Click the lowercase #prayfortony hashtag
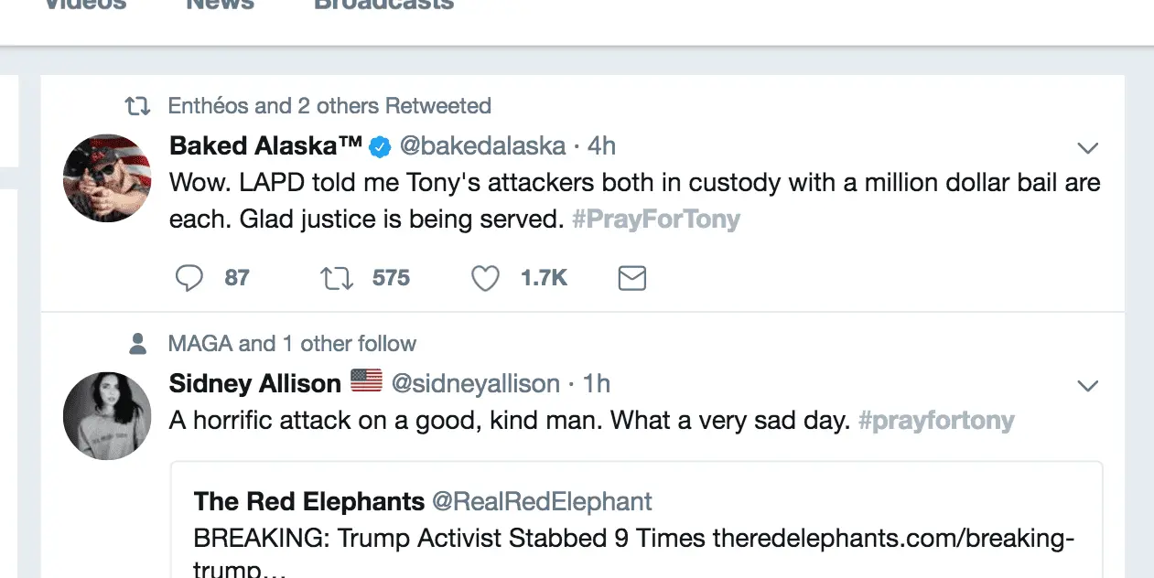The height and width of the screenshot is (578, 1154). pyautogui.click(x=936, y=421)
